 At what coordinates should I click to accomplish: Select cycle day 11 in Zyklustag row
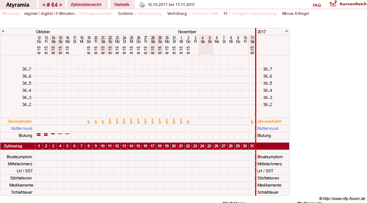tap(110, 146)
